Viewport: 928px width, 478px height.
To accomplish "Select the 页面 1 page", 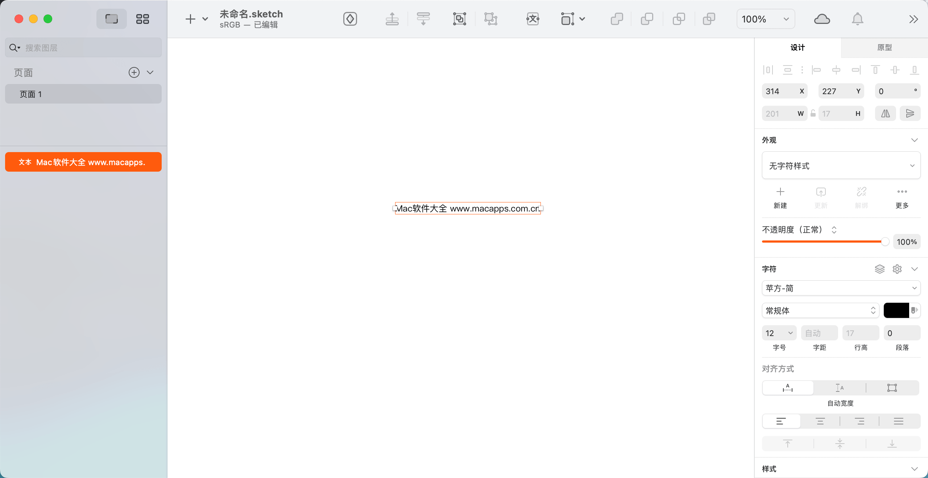I will 83,94.
